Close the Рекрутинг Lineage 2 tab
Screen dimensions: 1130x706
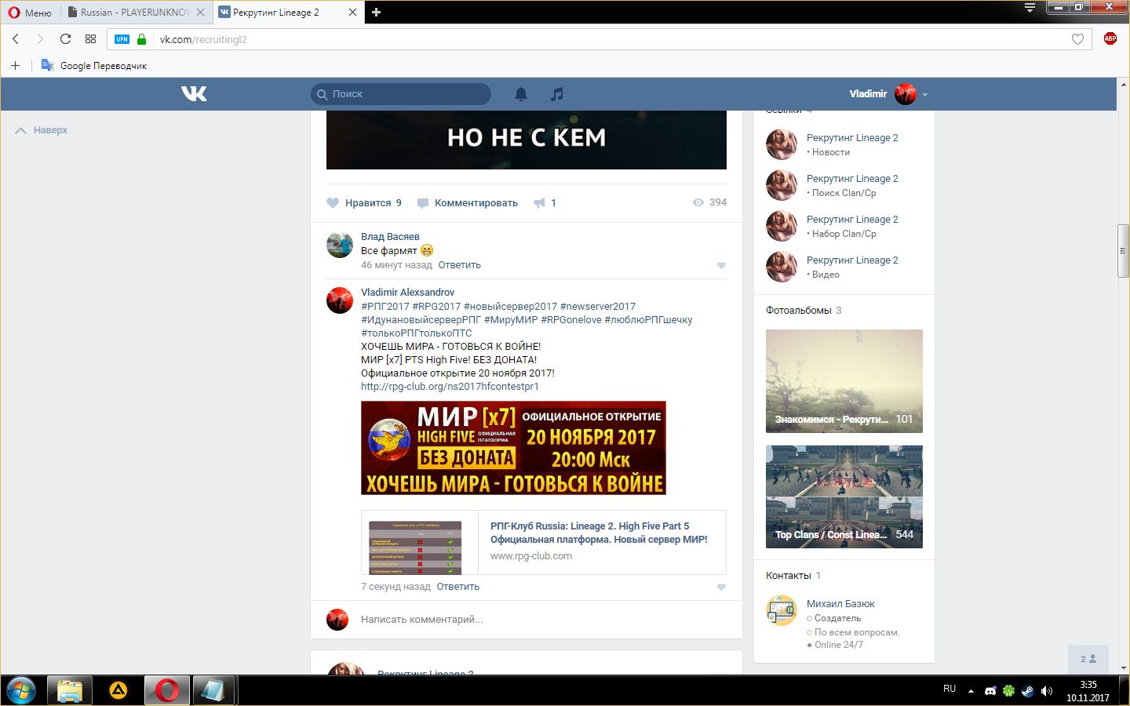(352, 12)
